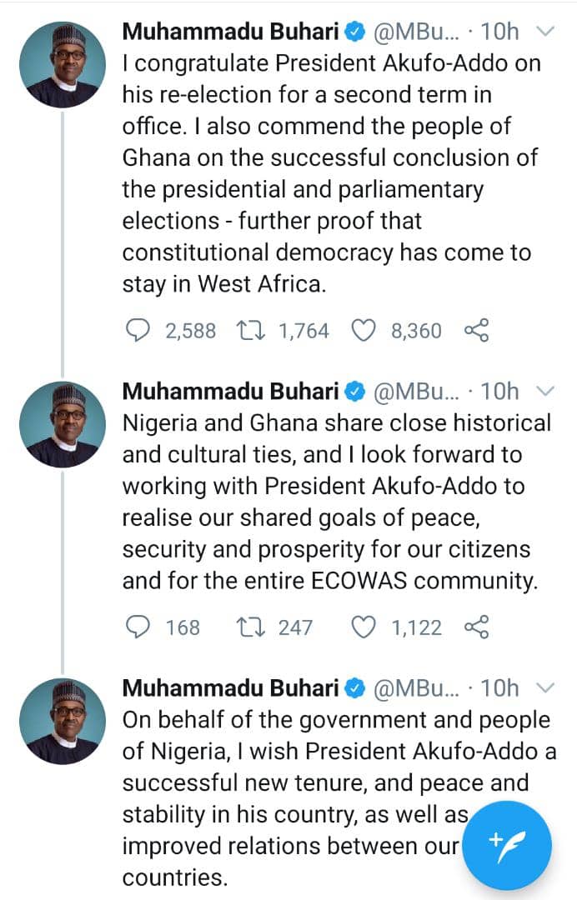Share the first tweet about Ghana elections
This screenshot has height=900, width=577.
coord(475,331)
